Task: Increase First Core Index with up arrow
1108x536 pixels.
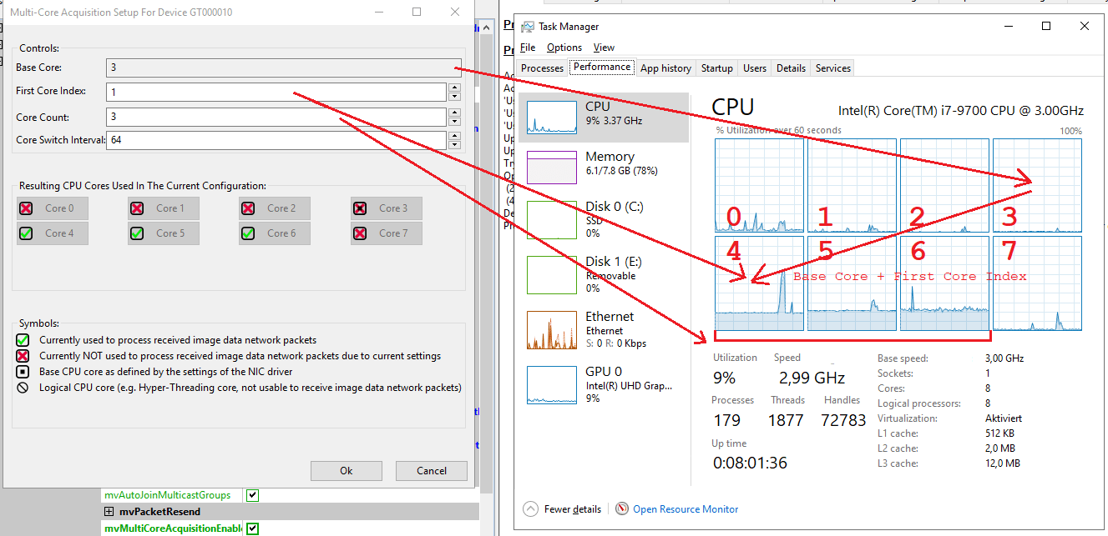Action: click(x=453, y=88)
